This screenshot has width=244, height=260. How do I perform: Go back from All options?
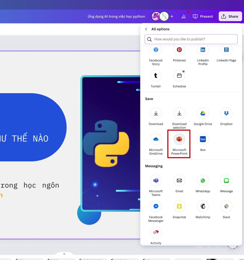click(146, 29)
